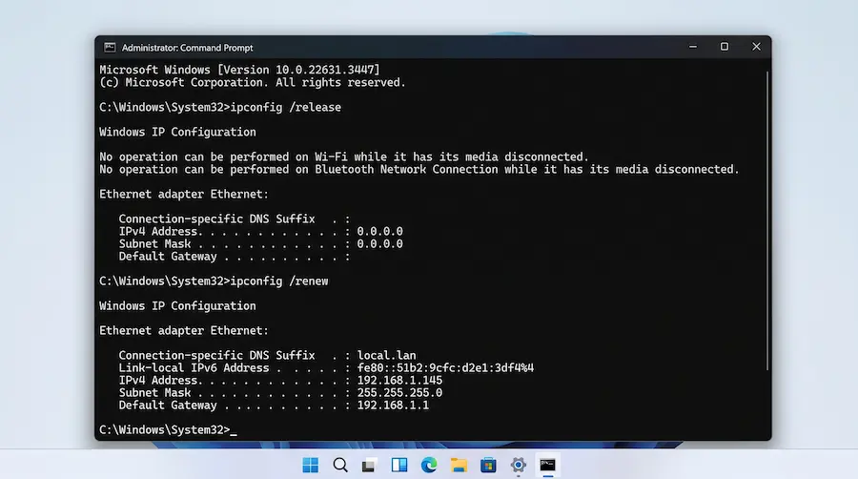This screenshot has width=858, height=479.
Task: Click the "Administrator: Command Prompt" title text
Action: tap(187, 48)
